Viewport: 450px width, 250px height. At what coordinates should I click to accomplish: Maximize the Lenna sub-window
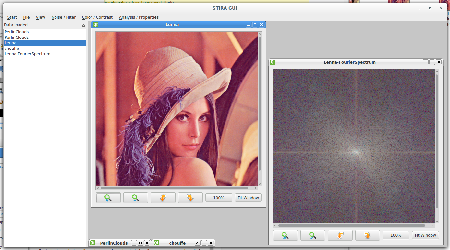pyautogui.click(x=255, y=25)
